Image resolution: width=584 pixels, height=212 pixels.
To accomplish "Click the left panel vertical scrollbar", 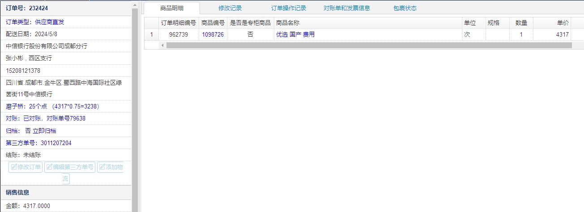I will coord(135,109).
